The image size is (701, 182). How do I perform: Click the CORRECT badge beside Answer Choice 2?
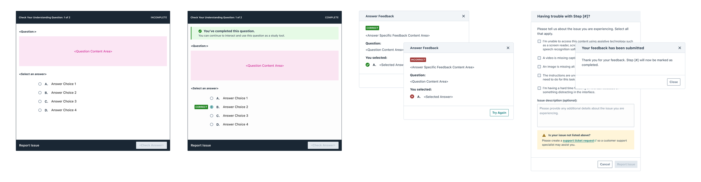[x=201, y=107]
